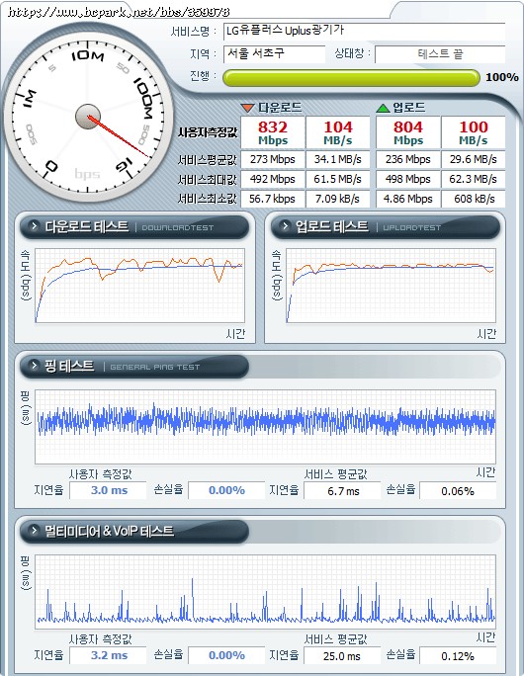Click the 61.5 MB/s cell
Screen dimensions: 524x676
[338, 179]
